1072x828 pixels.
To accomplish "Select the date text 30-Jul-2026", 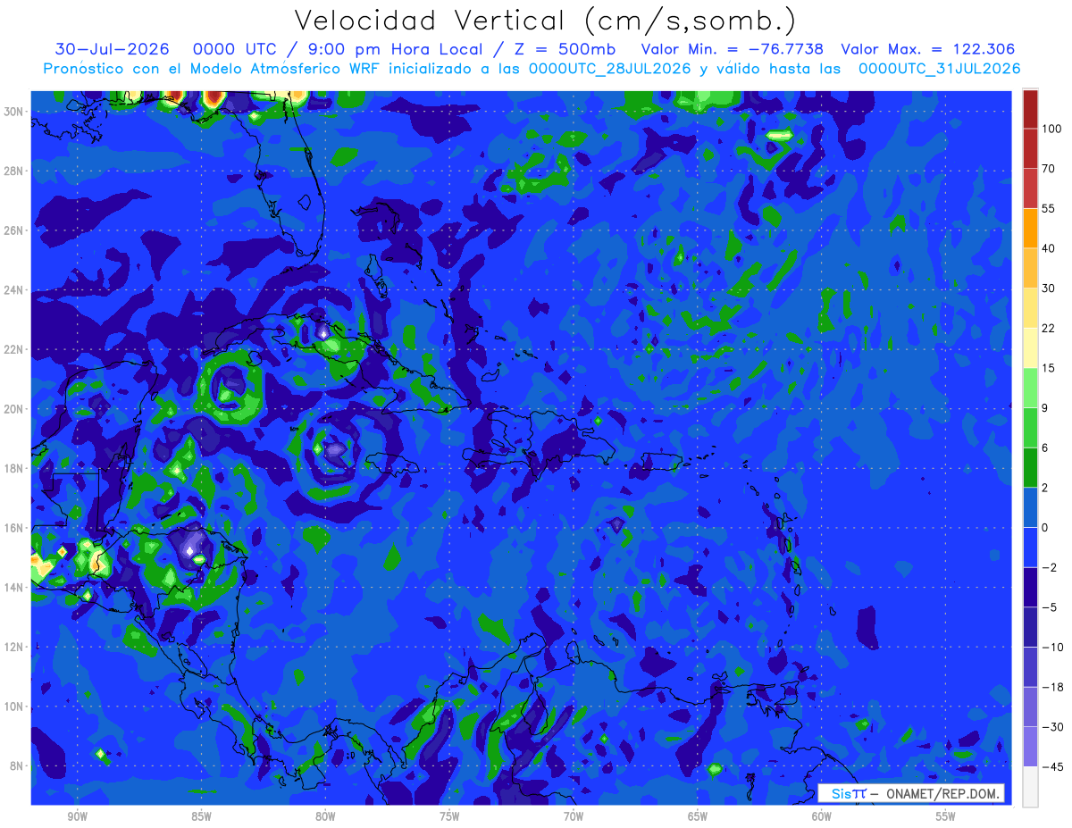I will point(113,49).
